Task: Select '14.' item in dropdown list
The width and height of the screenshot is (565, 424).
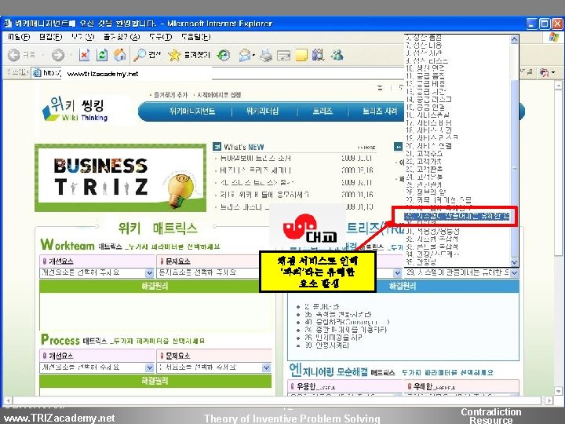Action: click(428, 99)
